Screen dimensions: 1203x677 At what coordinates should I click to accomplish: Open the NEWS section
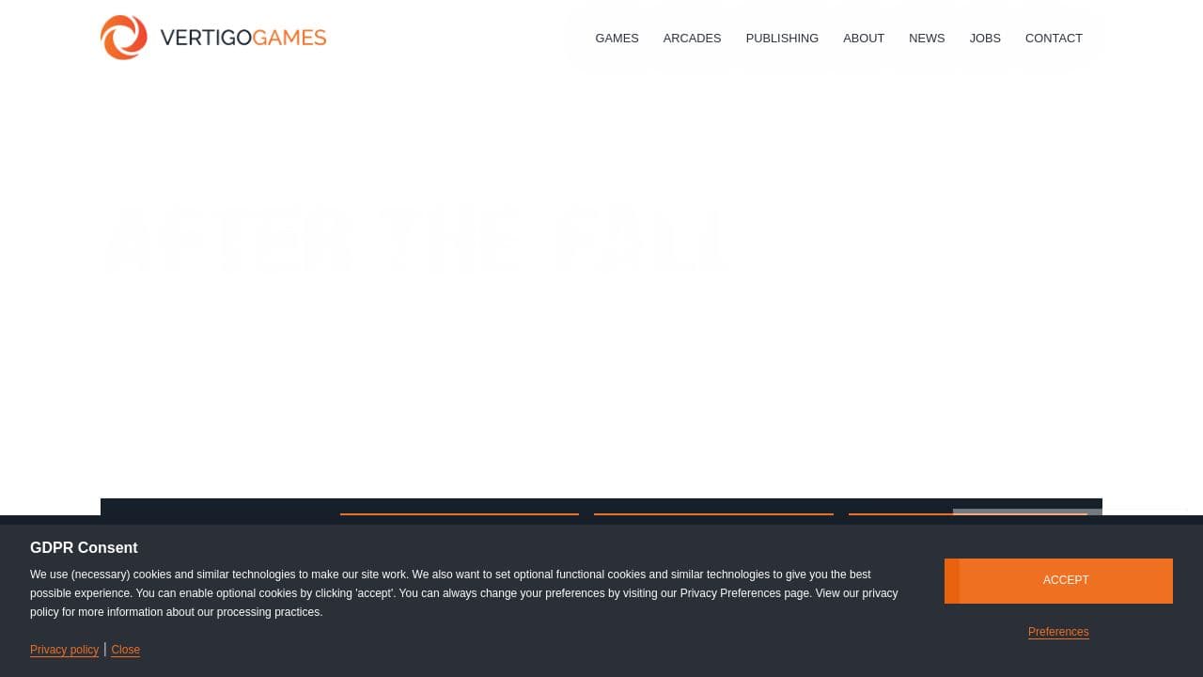pyautogui.click(x=927, y=39)
